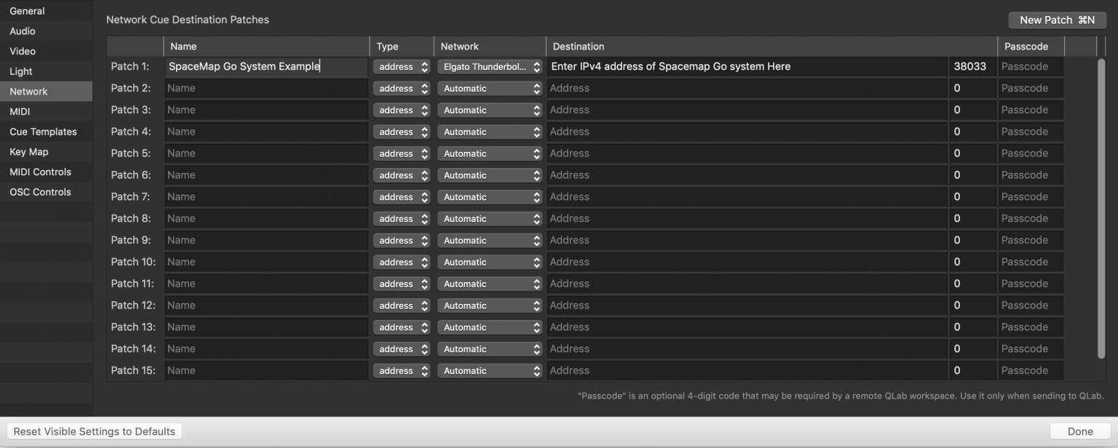Click the Patch 10: row label
Viewport: 1118px width, 448px height.
[133, 262]
